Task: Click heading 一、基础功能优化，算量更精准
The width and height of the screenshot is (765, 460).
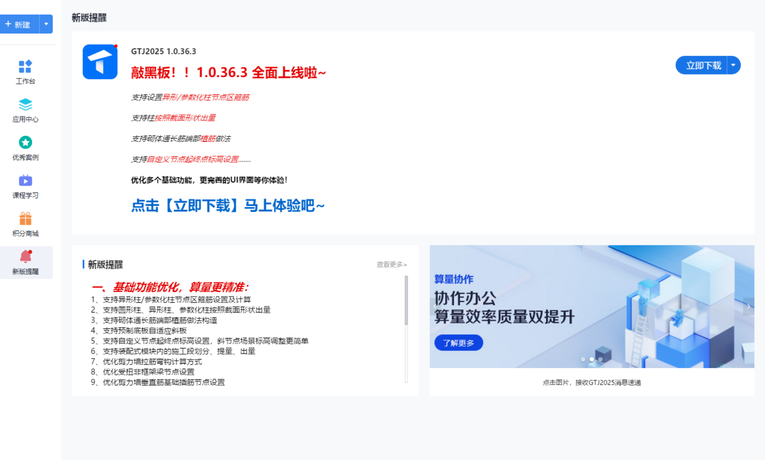Action: pyautogui.click(x=170, y=287)
